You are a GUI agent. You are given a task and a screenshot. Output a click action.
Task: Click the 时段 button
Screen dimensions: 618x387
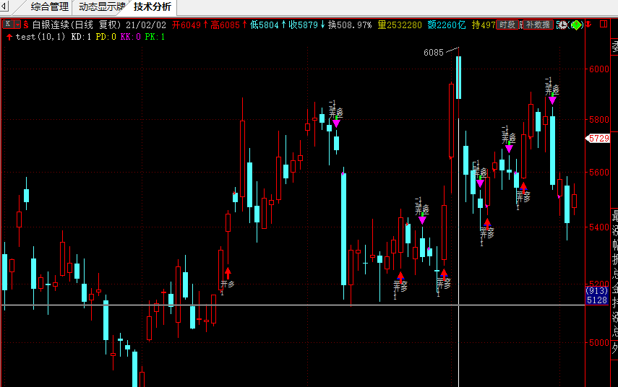click(x=507, y=25)
